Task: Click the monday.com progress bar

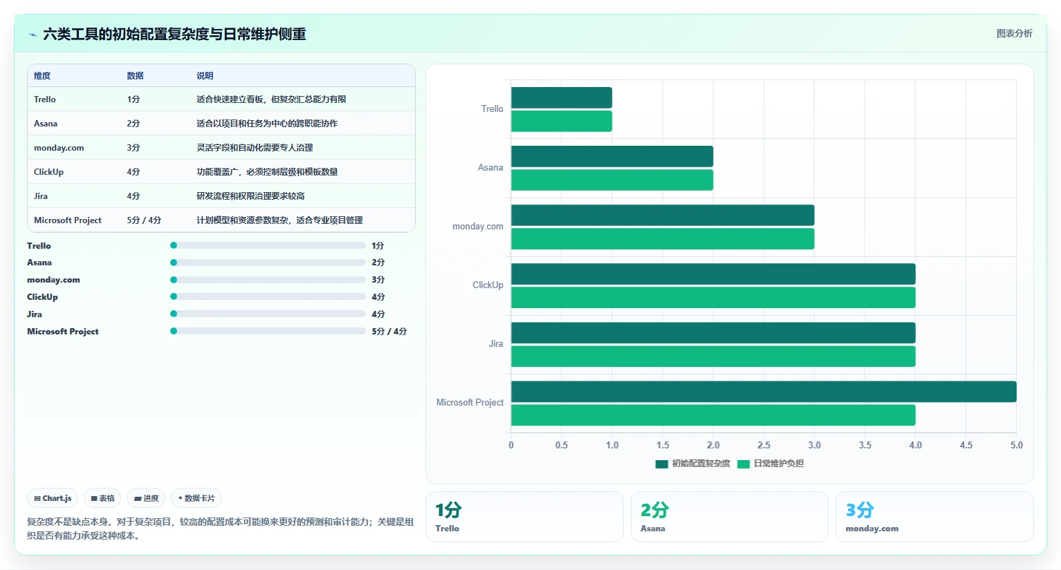Action: tap(268, 280)
